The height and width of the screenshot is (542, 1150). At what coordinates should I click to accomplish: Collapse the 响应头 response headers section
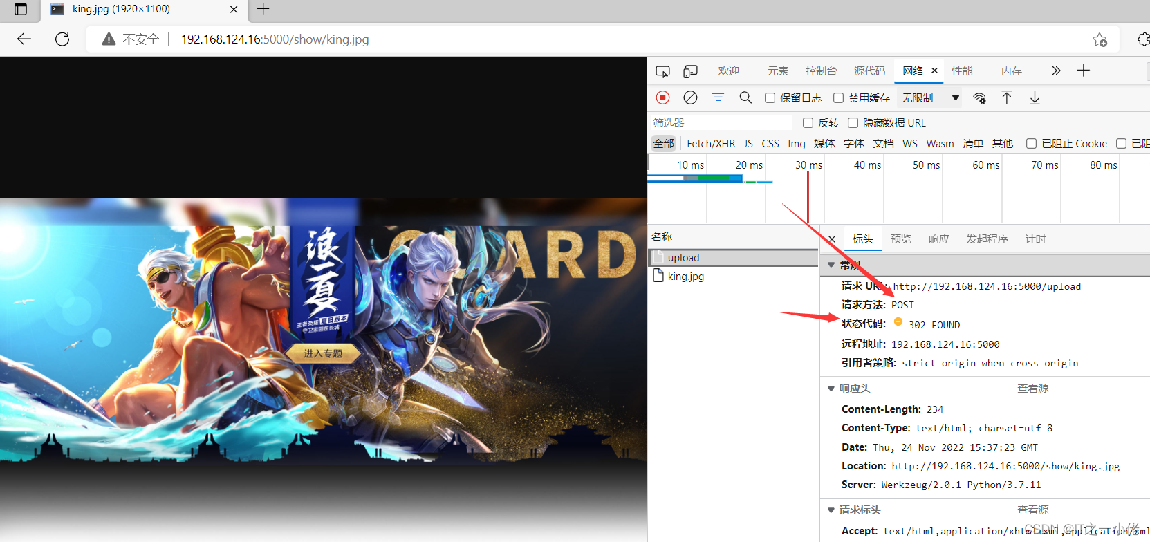[831, 389]
